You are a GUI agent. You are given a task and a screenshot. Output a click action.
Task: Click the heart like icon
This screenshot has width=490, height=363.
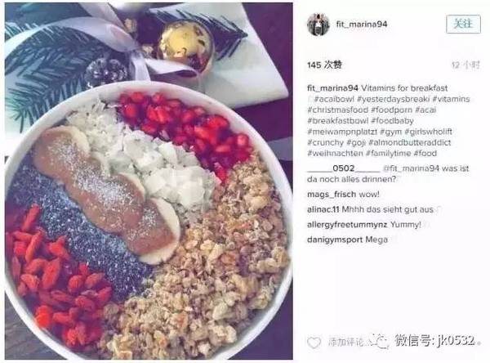coord(314,343)
